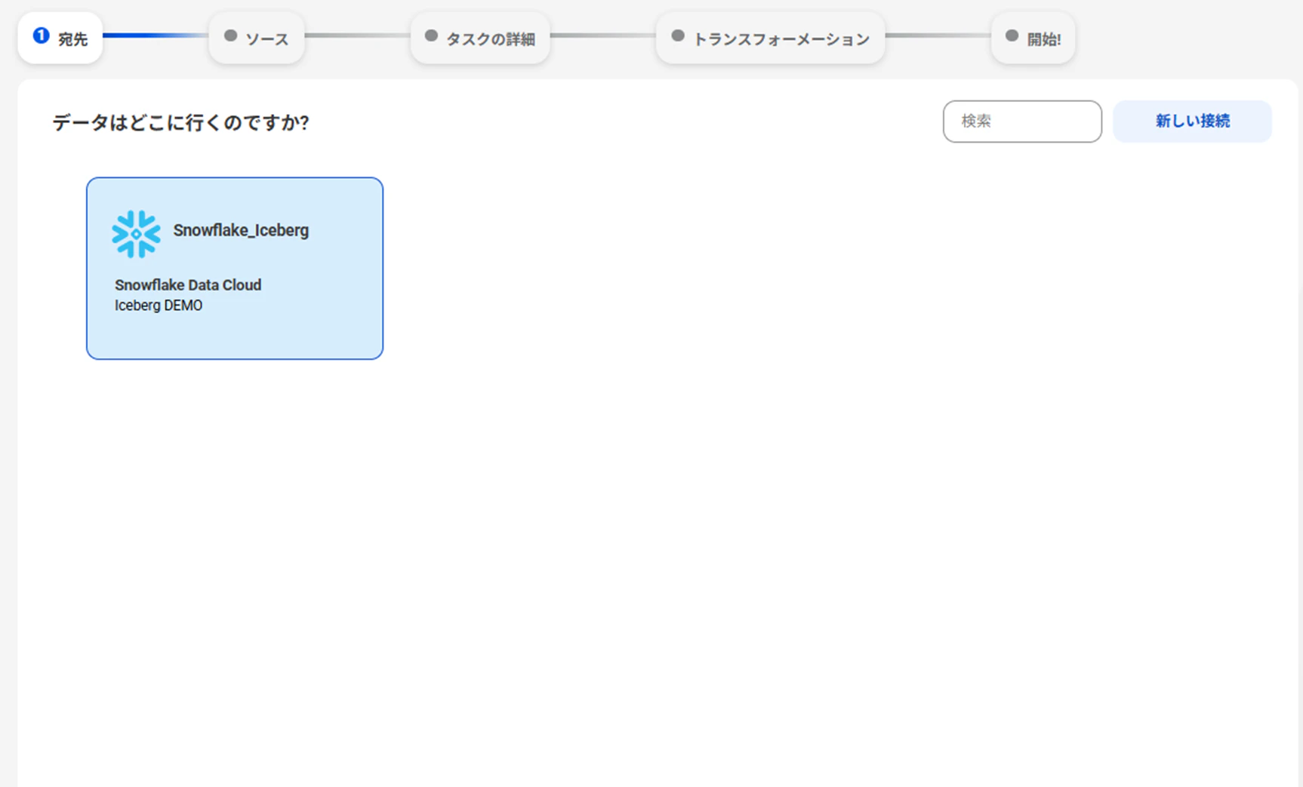This screenshot has width=1303, height=787.
Task: Jump to the 開始! step
Action: pyautogui.click(x=1033, y=38)
